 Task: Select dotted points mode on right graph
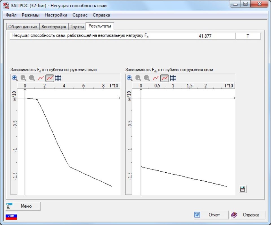pyautogui.click(x=156, y=78)
